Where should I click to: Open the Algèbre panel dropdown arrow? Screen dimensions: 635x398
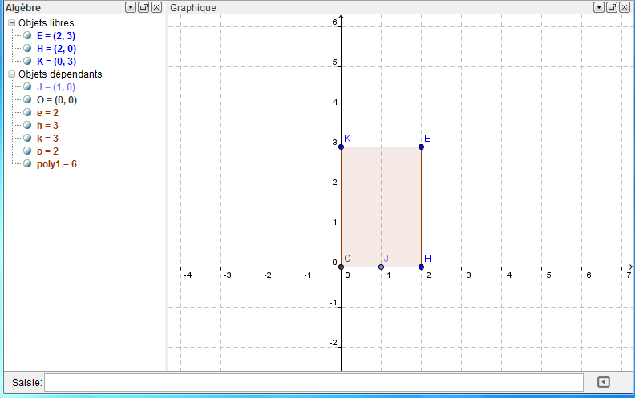[131, 7]
